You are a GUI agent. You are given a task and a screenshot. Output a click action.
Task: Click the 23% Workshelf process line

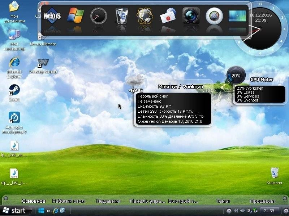pos(250,88)
